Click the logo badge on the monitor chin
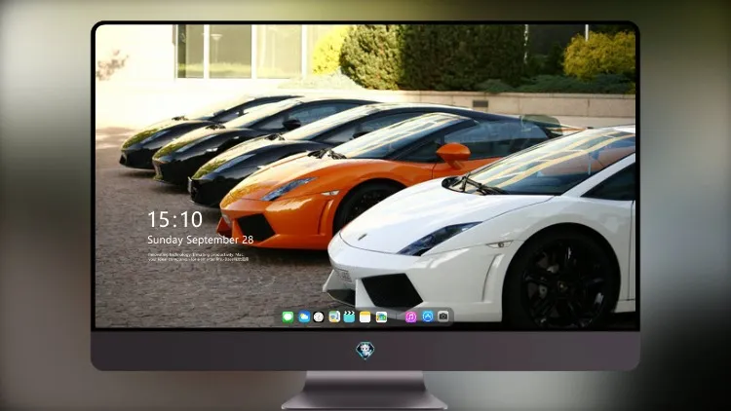This screenshot has width=731, height=411. tap(365, 351)
